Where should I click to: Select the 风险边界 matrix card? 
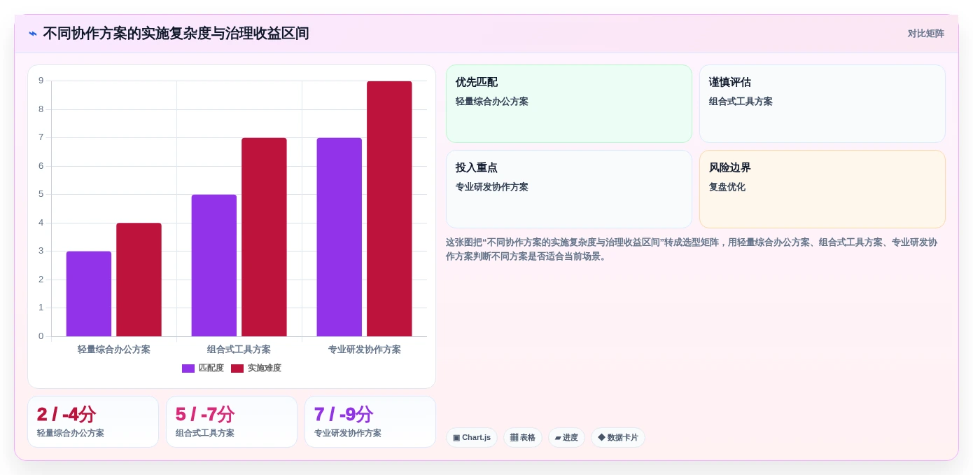822,189
